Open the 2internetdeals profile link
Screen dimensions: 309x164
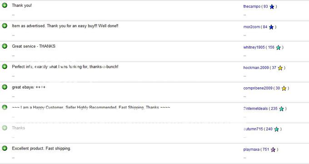[x=255, y=109]
